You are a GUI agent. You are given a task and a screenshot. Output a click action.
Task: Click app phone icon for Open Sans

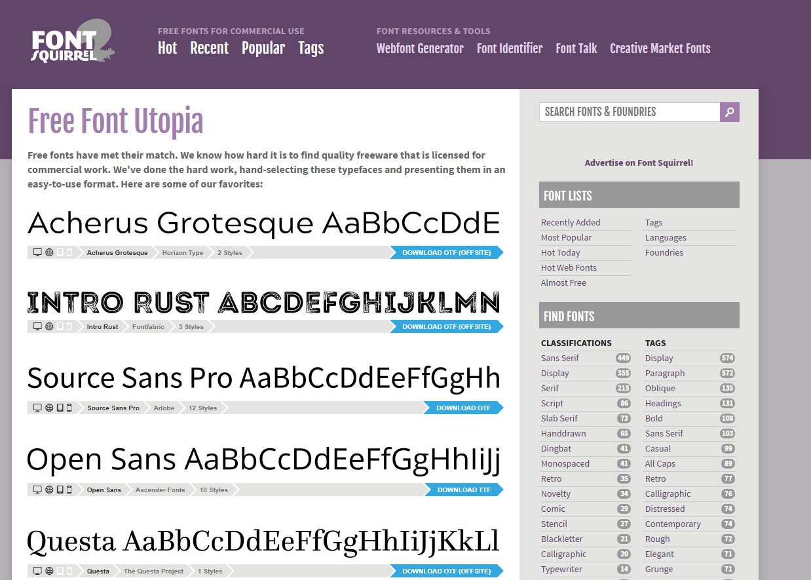[x=69, y=490]
